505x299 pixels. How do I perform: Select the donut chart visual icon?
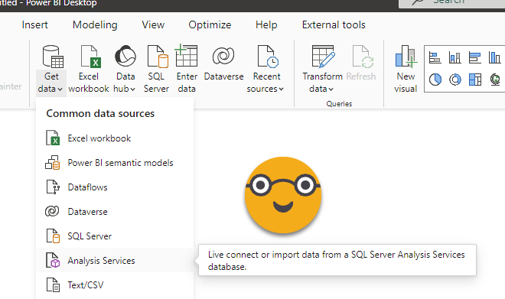(455, 80)
